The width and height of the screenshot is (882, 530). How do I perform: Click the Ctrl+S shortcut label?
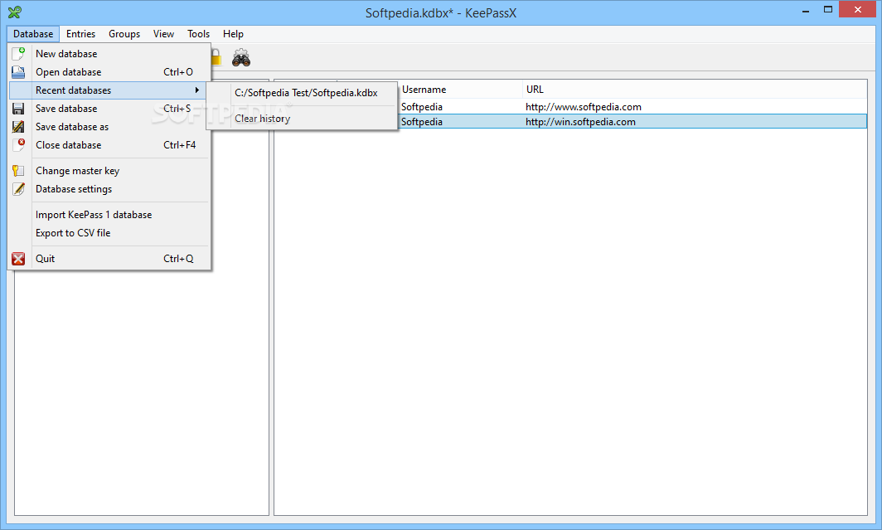coord(177,109)
